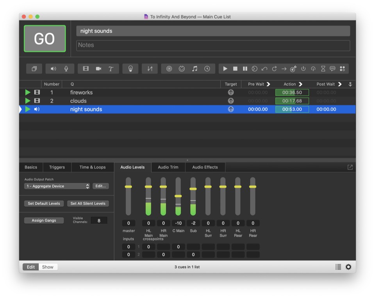Add a Fade cue from toolbar
This screenshot has width=375, height=298.
click(x=150, y=69)
